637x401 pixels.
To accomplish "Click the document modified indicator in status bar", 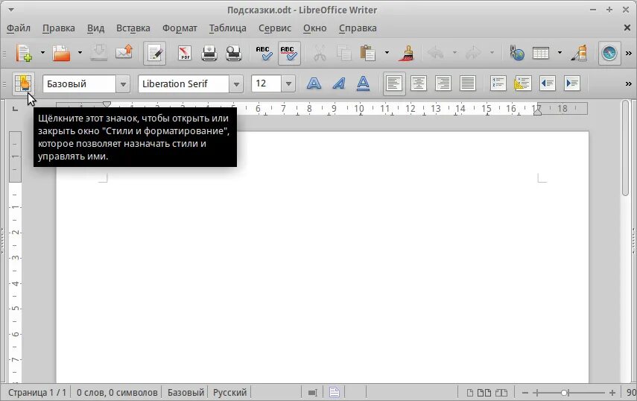I will click(335, 393).
